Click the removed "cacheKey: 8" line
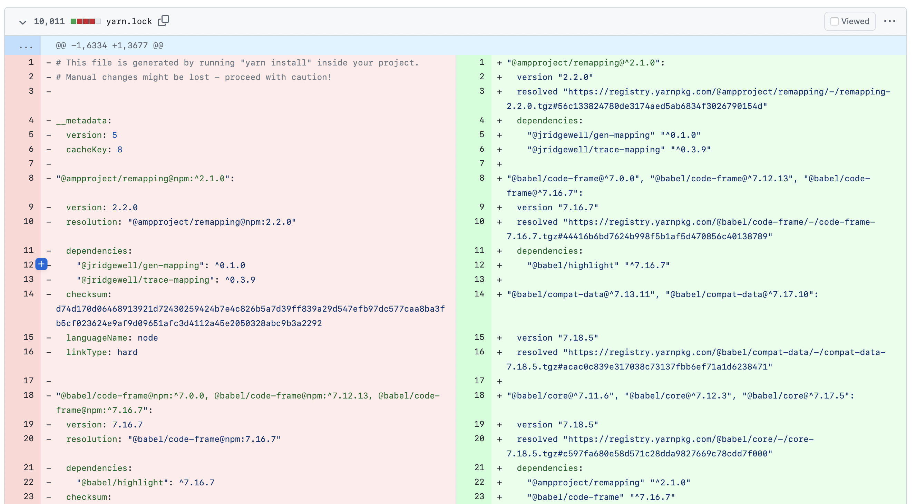 point(94,150)
